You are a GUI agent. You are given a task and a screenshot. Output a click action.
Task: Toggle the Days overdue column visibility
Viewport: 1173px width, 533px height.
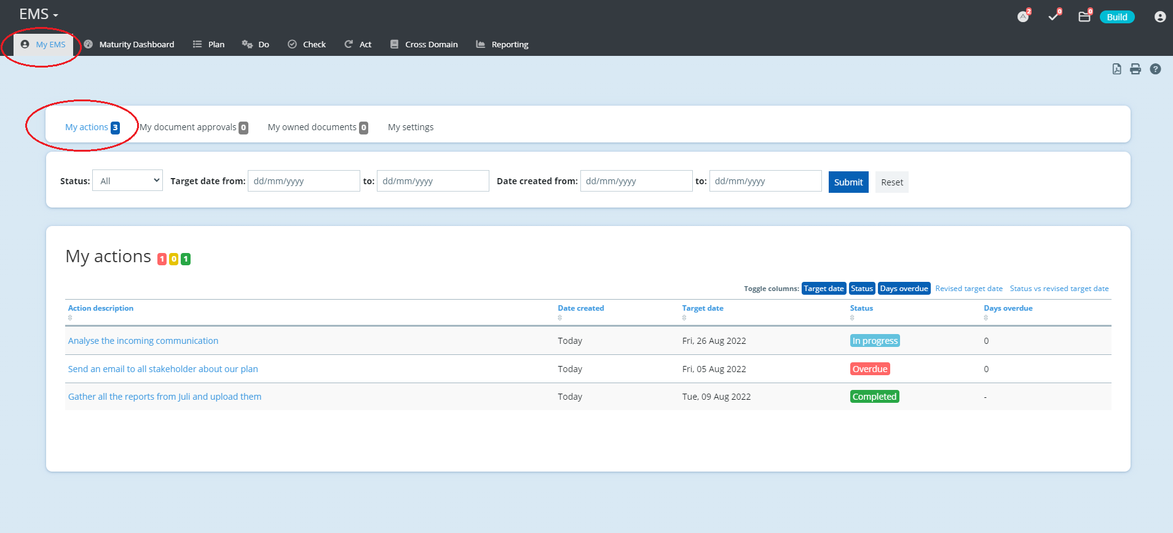click(x=903, y=289)
